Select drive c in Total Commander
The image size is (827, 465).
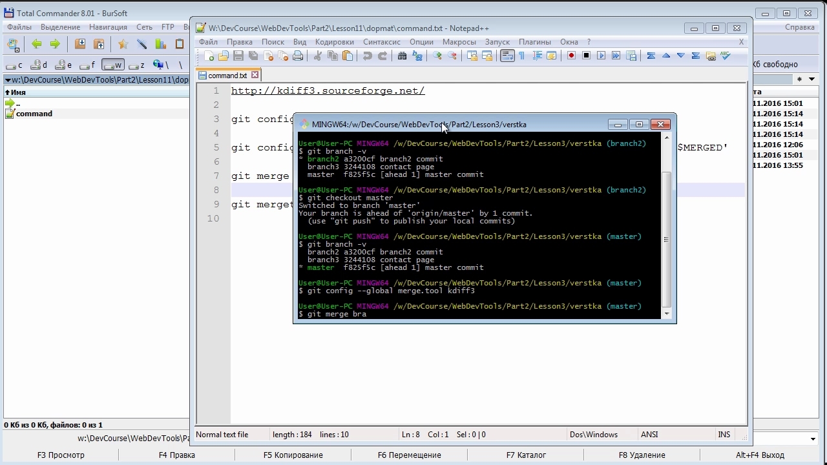[x=14, y=65]
